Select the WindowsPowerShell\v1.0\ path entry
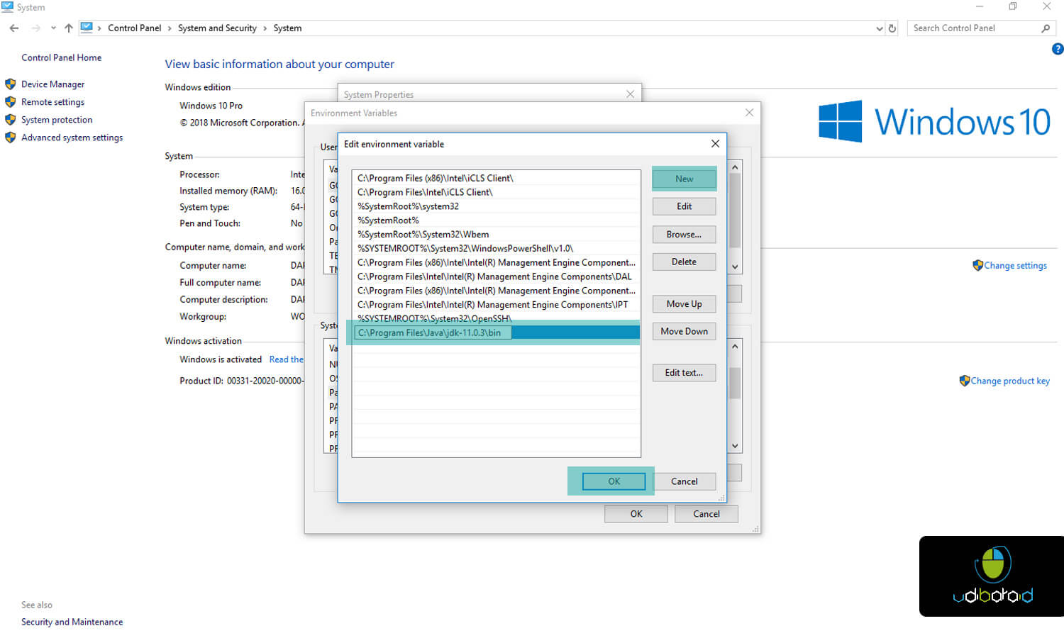 pyautogui.click(x=496, y=249)
